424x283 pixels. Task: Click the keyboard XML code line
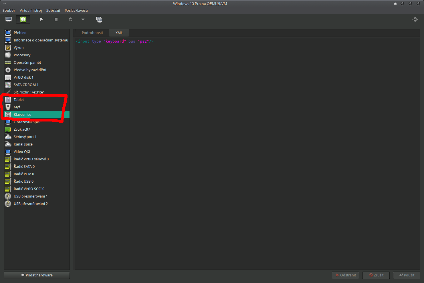(115, 41)
